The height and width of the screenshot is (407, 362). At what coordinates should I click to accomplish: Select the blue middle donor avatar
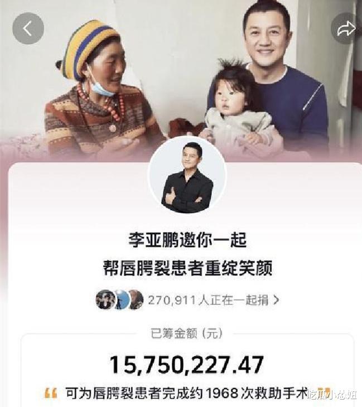[x=121, y=300]
